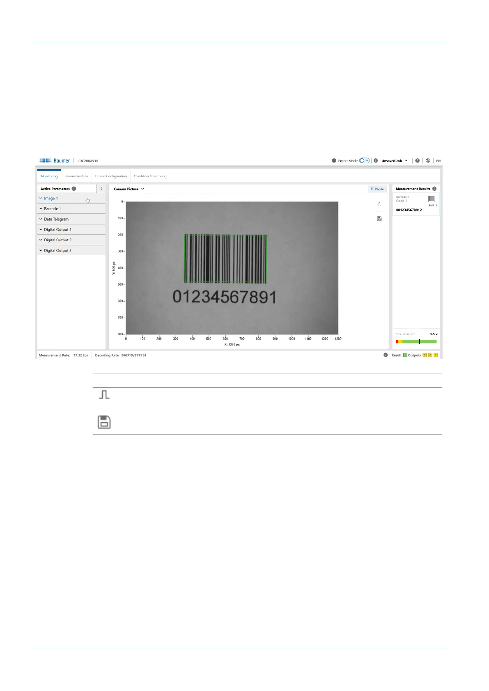The image size is (489, 691).
Task: Pause the live camera picture
Action: (x=377, y=189)
